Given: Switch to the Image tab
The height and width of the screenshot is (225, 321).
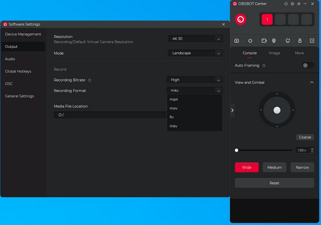Looking at the screenshot, I should click(x=274, y=53).
